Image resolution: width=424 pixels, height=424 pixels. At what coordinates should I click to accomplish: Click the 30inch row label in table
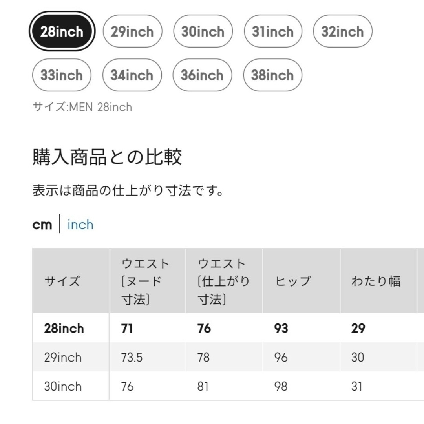point(63,386)
